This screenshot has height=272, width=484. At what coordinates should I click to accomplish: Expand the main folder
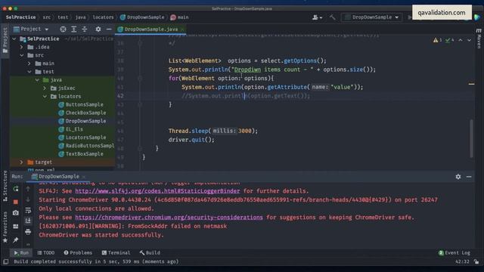(29, 63)
